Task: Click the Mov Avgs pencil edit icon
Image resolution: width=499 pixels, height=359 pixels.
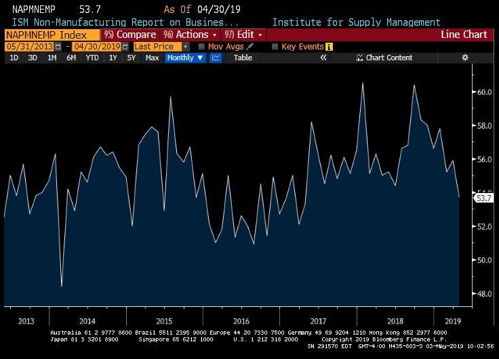Action: coord(250,47)
